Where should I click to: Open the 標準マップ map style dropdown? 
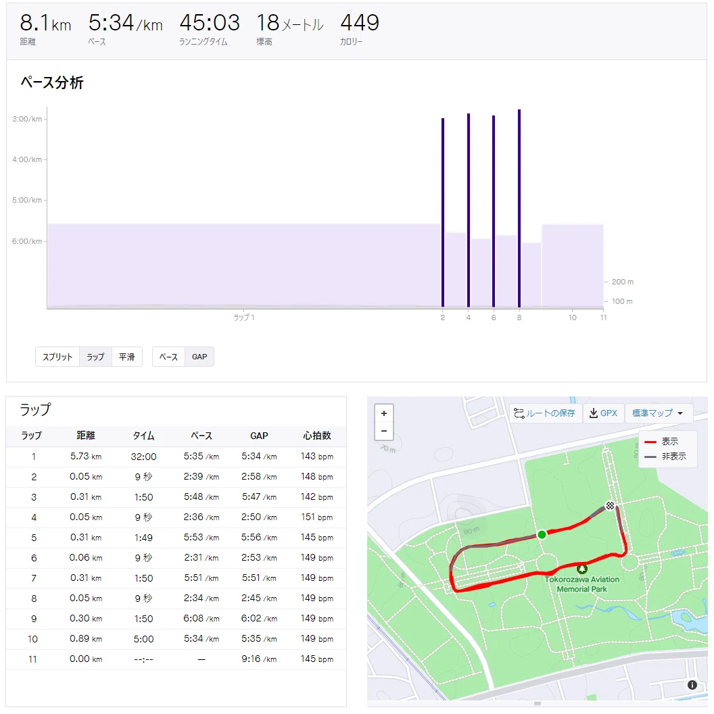(x=657, y=413)
